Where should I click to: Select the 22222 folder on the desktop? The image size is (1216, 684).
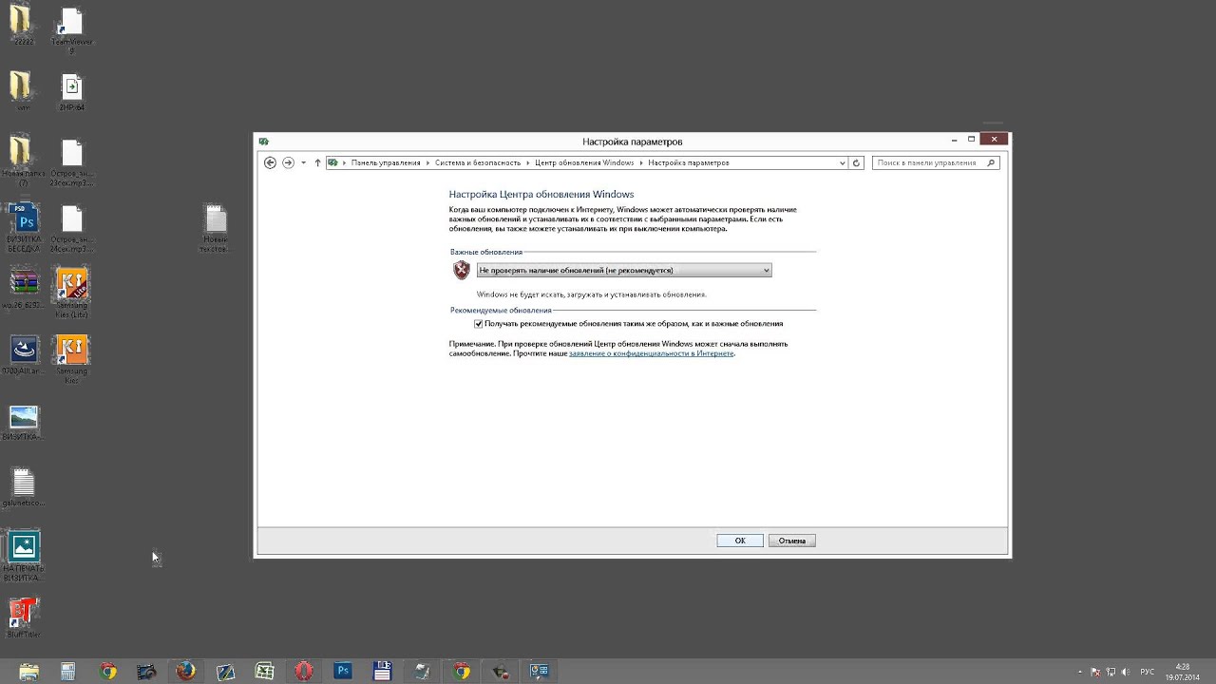[21, 26]
